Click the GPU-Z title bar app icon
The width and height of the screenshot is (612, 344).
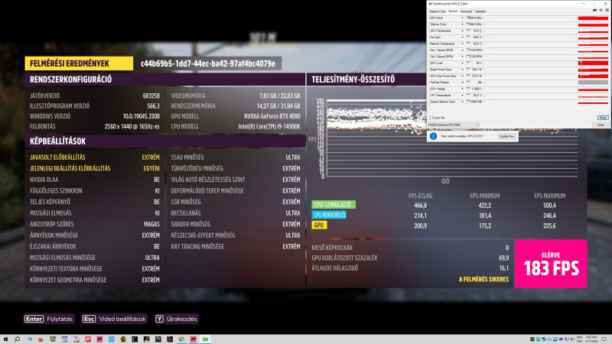pos(431,4)
